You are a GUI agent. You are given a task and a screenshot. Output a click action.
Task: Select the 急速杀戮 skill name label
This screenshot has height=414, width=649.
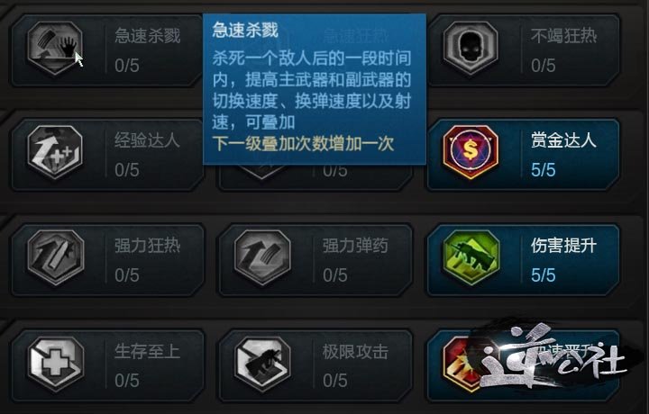pos(148,35)
